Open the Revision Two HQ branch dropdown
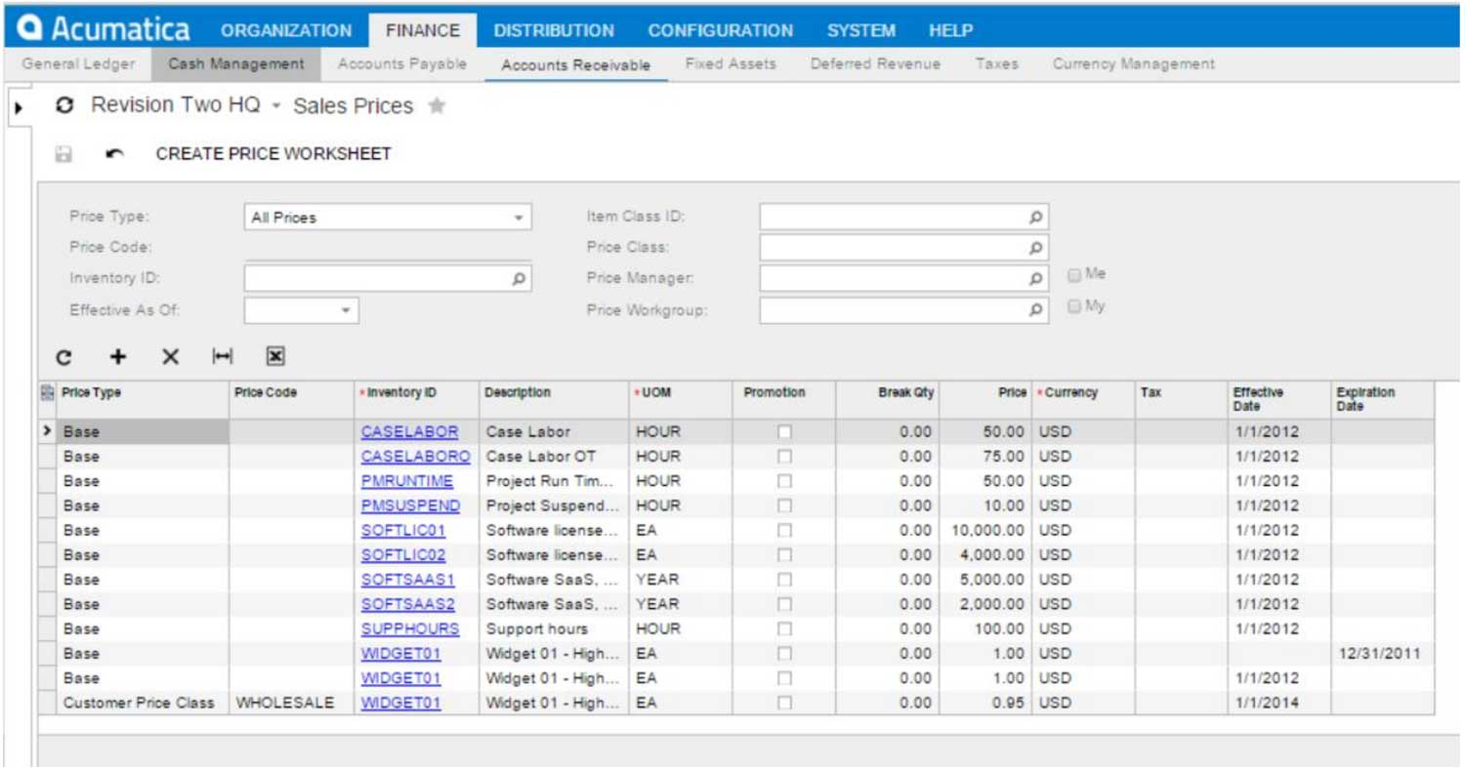Image resolution: width=1465 pixels, height=768 pixels. pyautogui.click(x=276, y=106)
